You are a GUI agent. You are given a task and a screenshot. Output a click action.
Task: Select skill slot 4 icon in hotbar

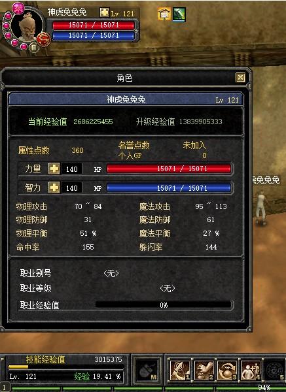click(x=251, y=370)
